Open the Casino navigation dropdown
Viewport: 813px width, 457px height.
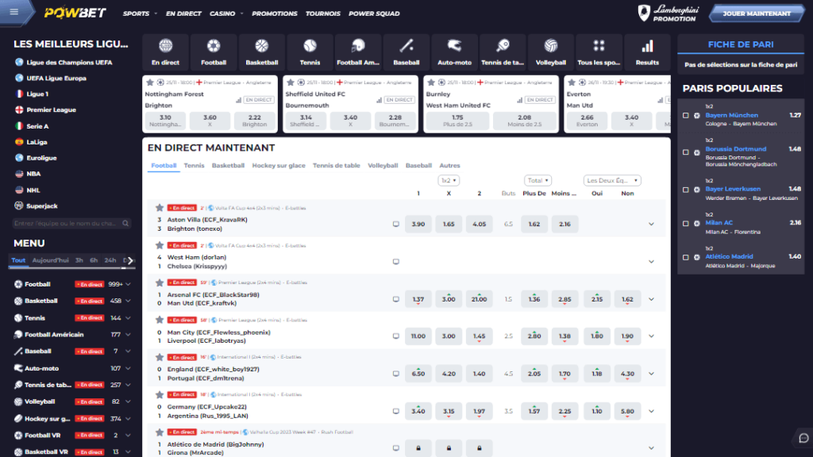(x=226, y=13)
